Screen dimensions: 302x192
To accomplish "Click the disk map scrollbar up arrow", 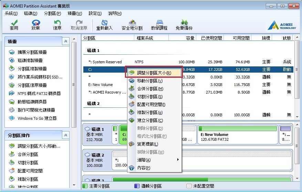I will (297, 125).
